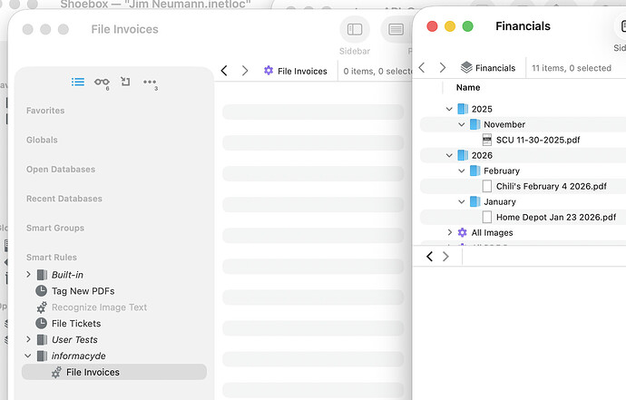
Task: Go forward in Financials preview pane
Action: coord(446,257)
